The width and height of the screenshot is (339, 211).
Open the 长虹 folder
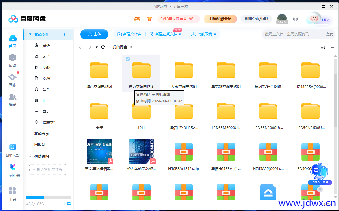[141, 116]
